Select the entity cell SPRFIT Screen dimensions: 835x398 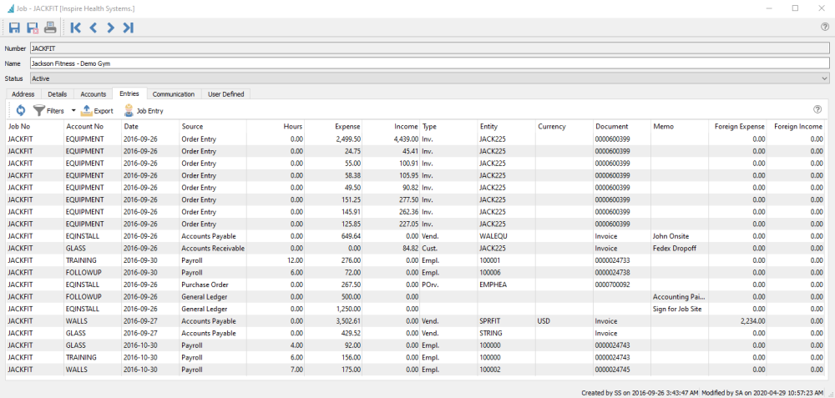pos(507,321)
